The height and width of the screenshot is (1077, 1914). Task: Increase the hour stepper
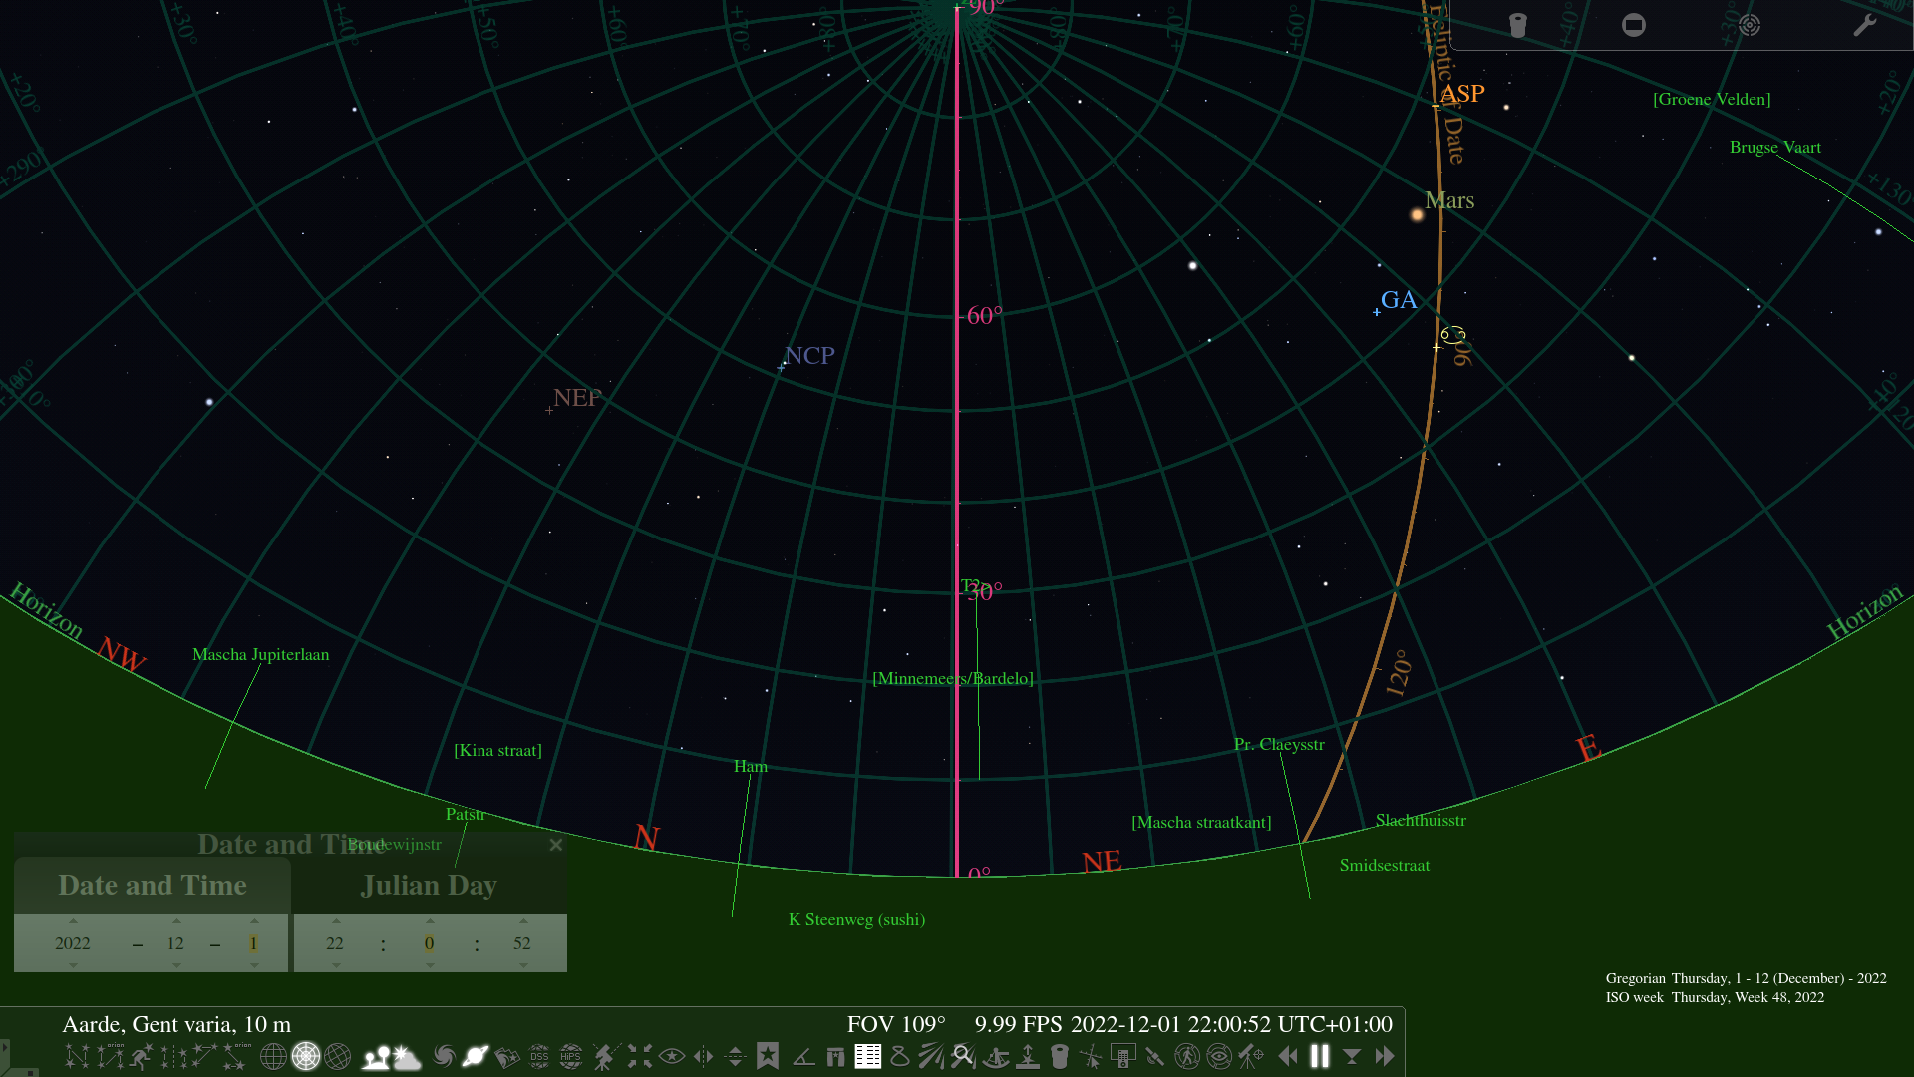335,920
